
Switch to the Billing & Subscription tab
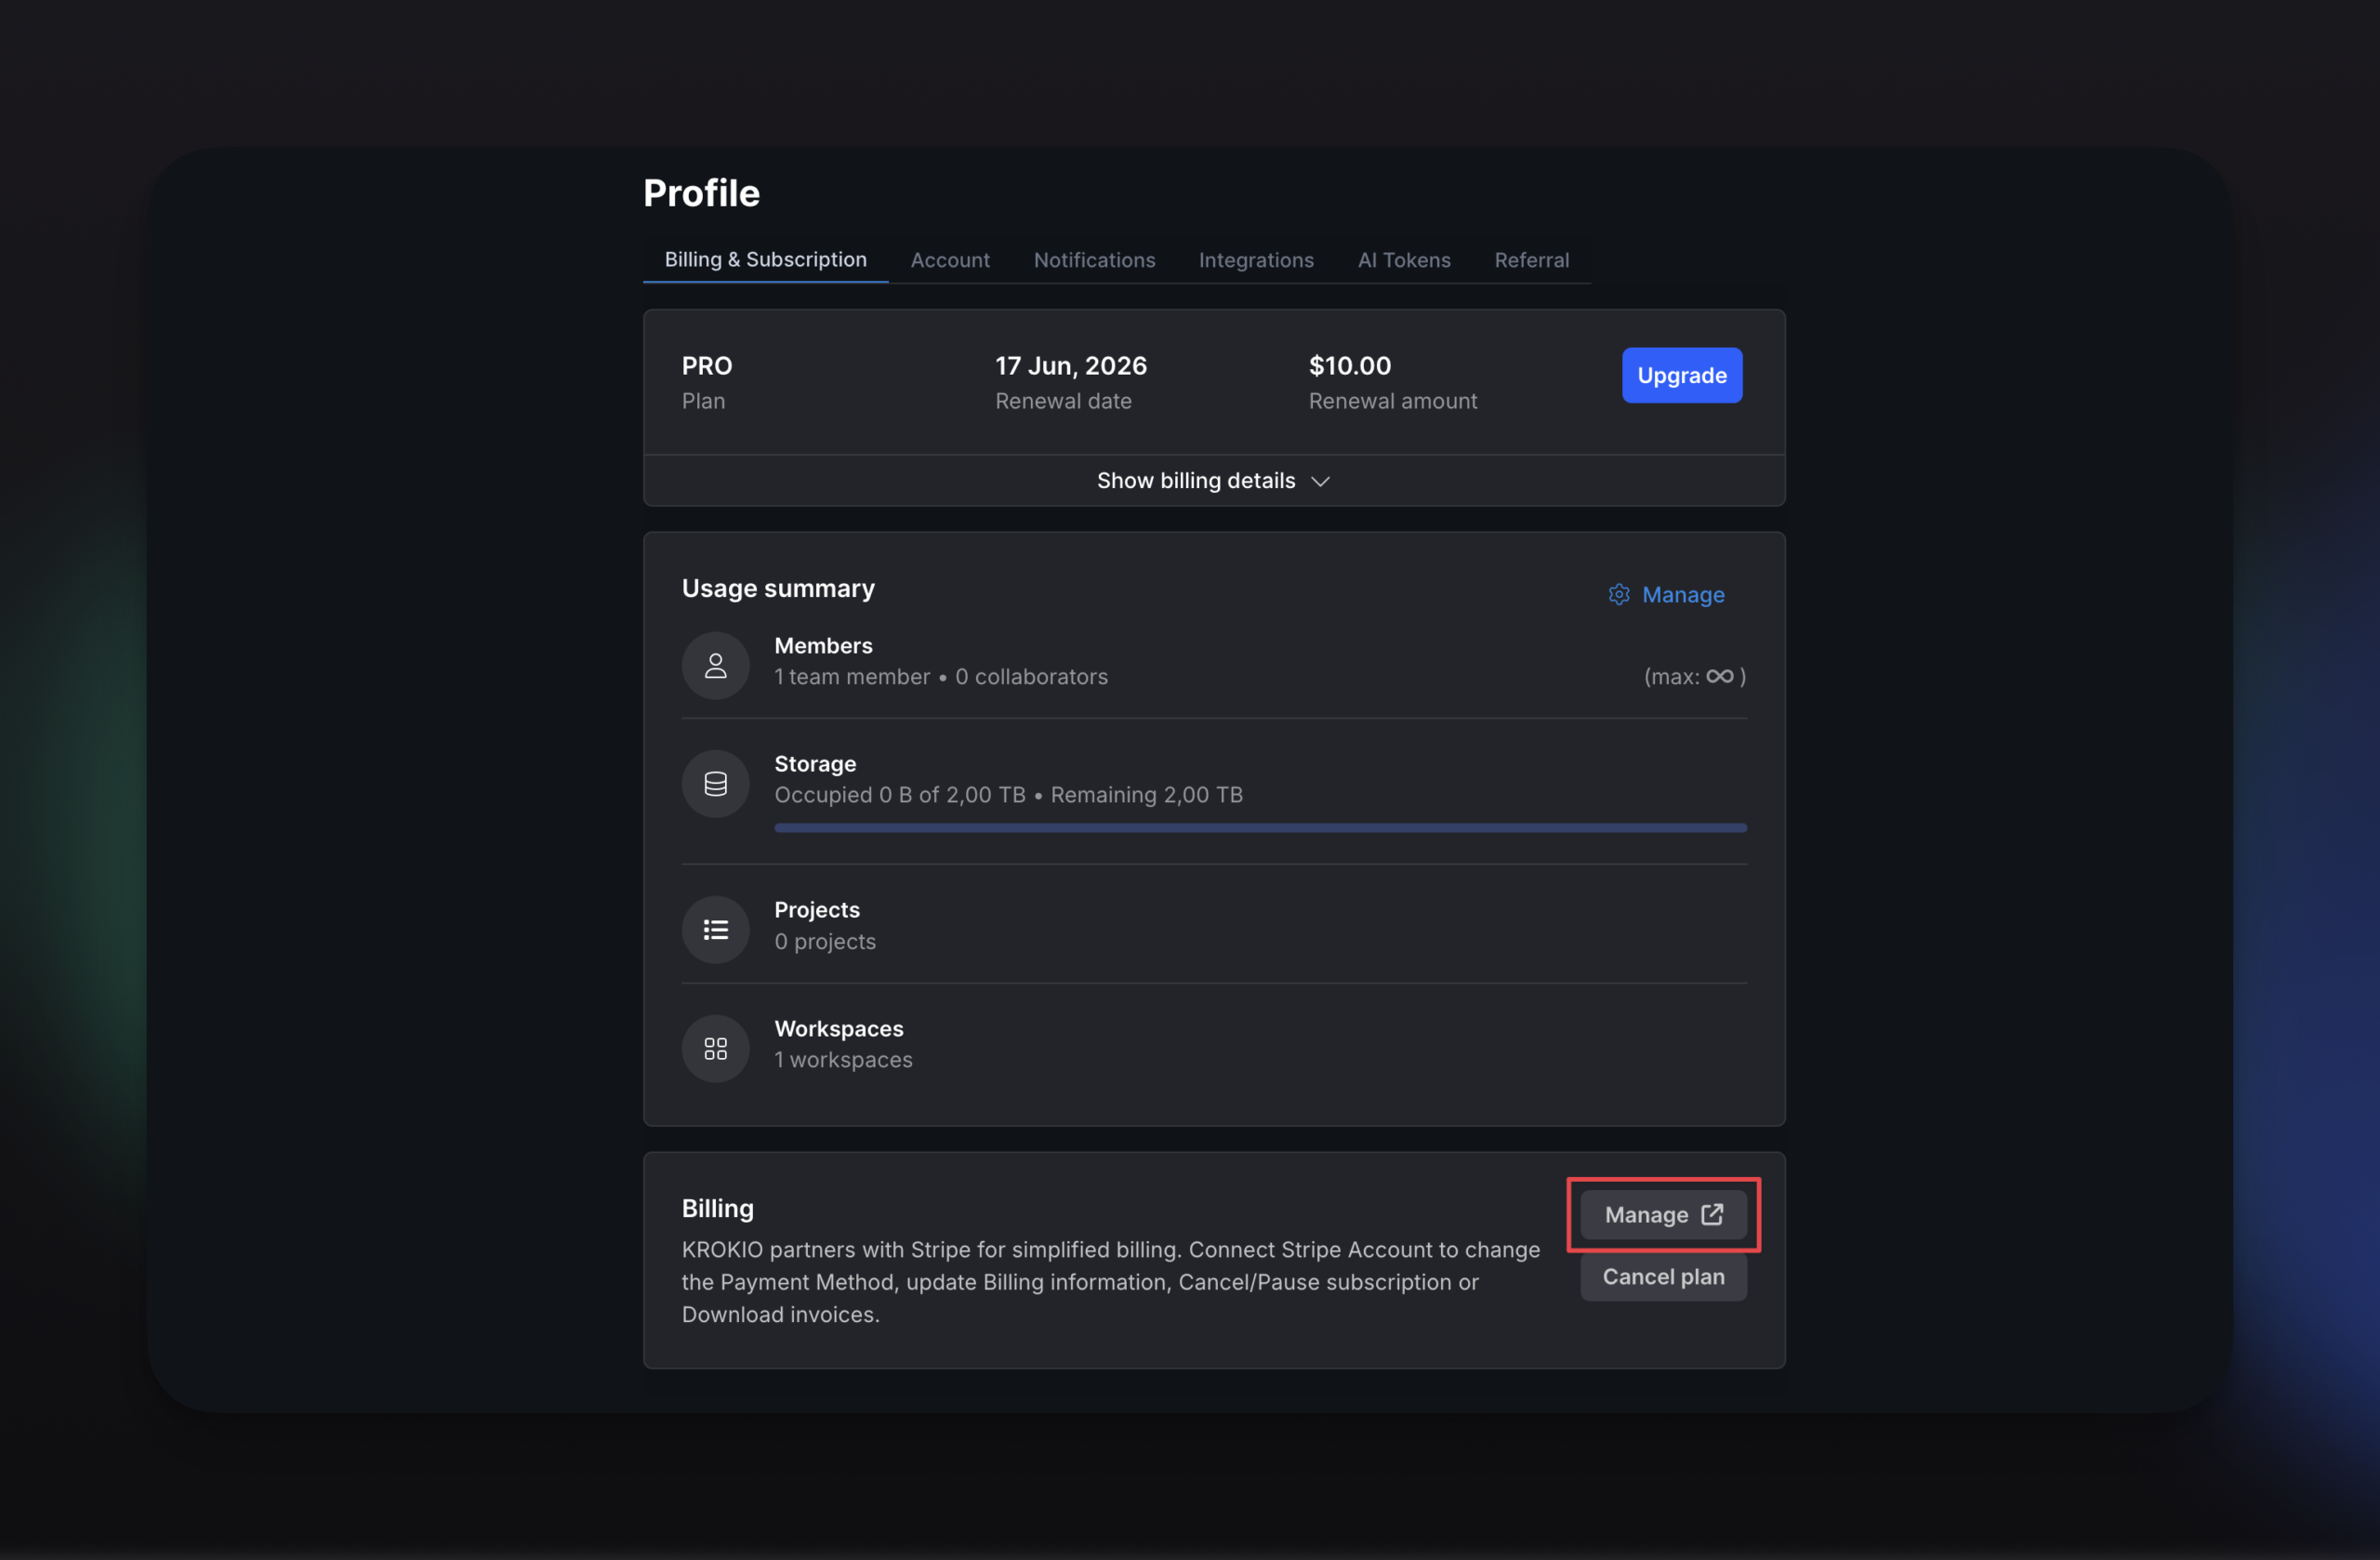(765, 259)
